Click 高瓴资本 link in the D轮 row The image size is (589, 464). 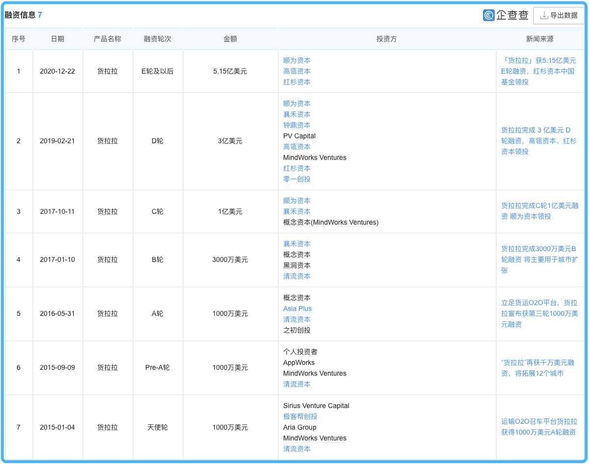296,147
